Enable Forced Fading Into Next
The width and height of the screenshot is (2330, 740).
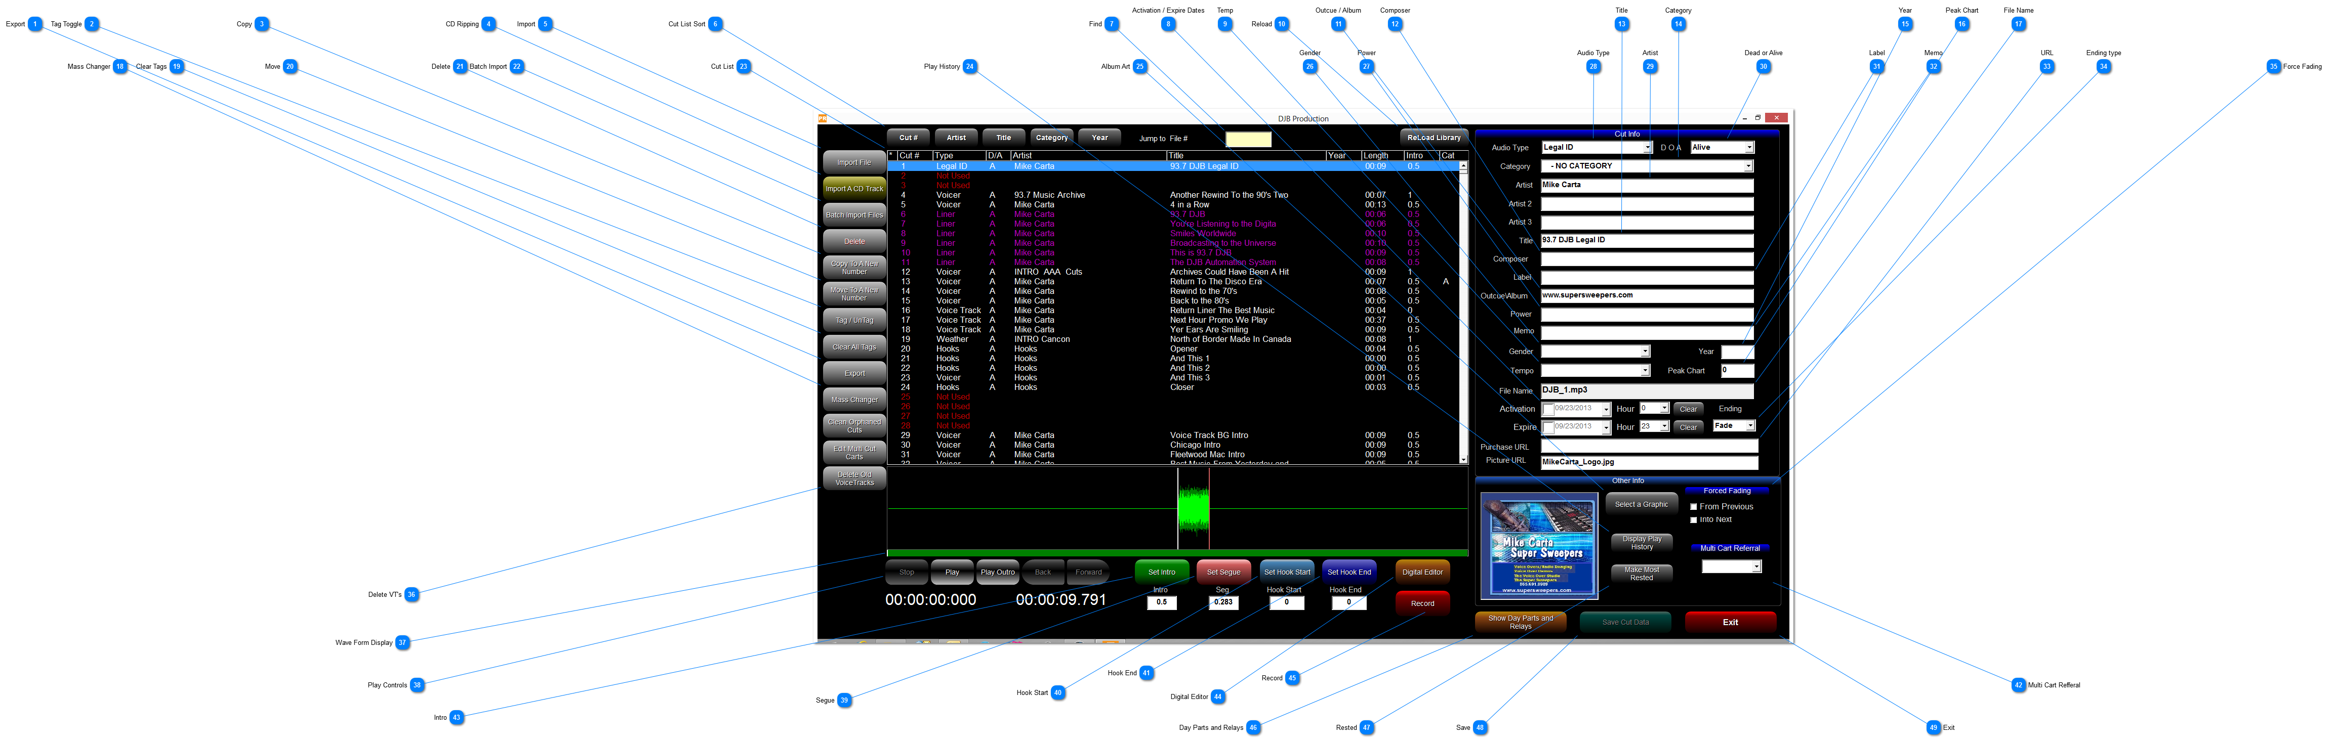pyautogui.click(x=1693, y=519)
